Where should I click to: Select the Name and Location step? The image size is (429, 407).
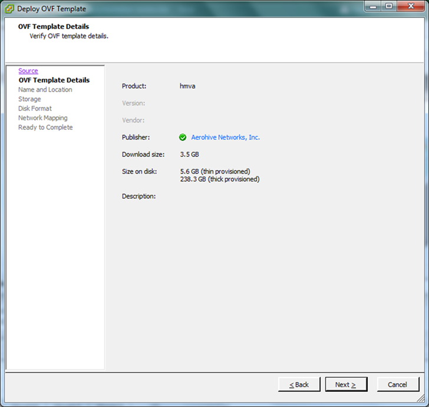[45, 90]
